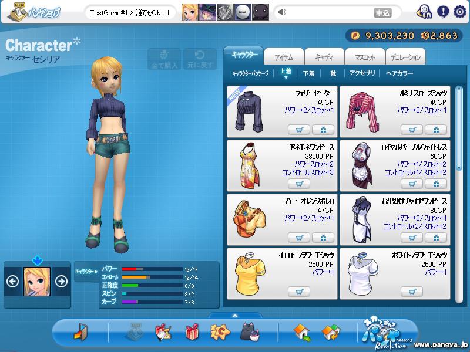Click the grey club thumbnail in top bar

point(225,12)
